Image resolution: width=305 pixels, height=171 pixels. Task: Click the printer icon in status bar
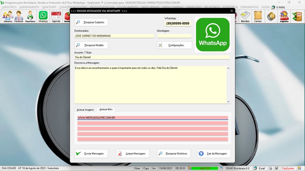pyautogui.click(x=270, y=168)
